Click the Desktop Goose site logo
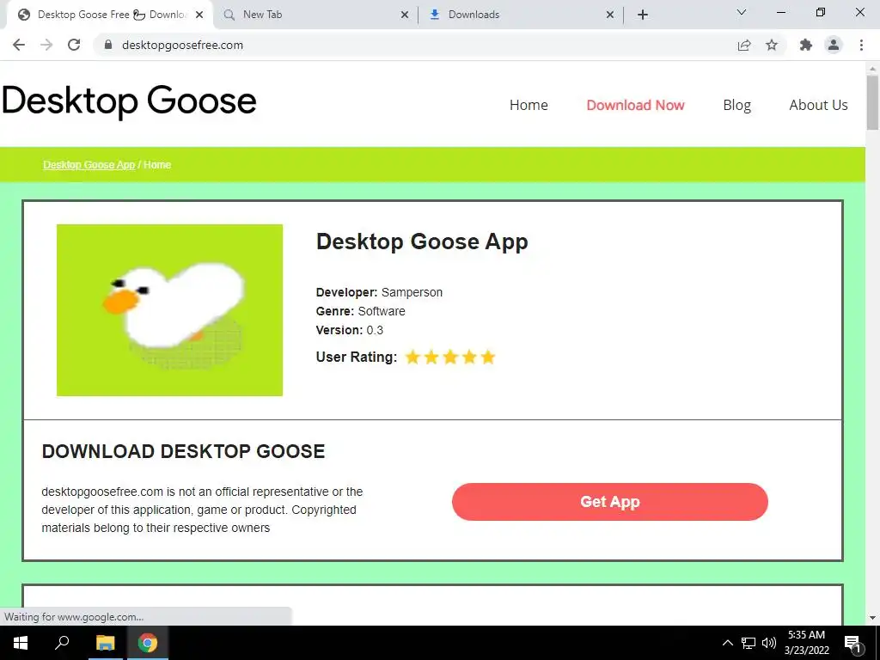880x660 pixels. coord(129,101)
